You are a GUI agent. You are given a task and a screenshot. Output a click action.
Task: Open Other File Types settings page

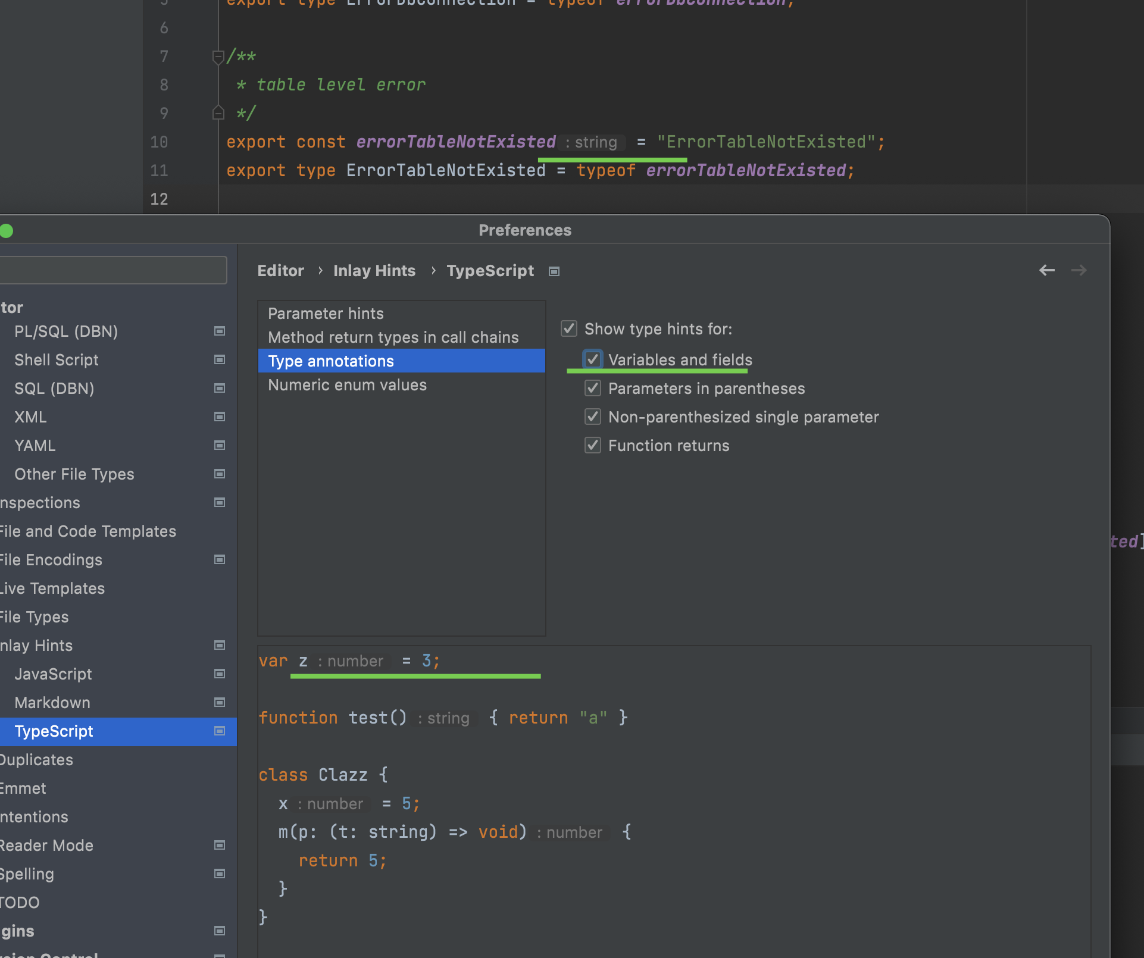(74, 474)
